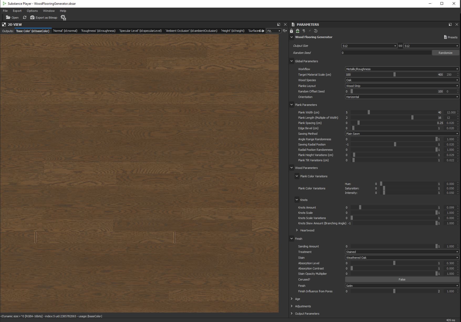461x322 pixels.
Task: Click the branching-arrows icon in the Parameters toolbar
Action: pyautogui.click(x=304, y=31)
